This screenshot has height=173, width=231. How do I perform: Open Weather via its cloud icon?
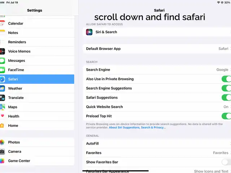(x=2, y=88)
